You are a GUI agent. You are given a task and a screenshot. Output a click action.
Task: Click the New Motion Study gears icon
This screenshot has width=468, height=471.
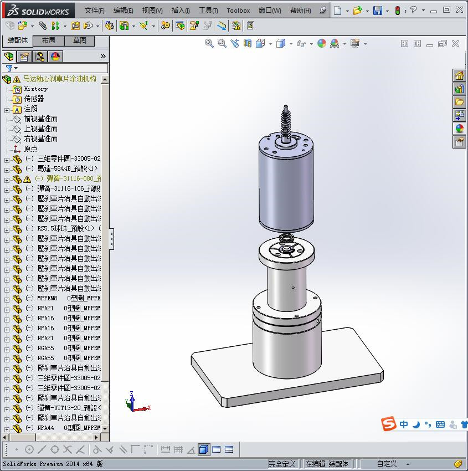pyautogui.click(x=165, y=26)
